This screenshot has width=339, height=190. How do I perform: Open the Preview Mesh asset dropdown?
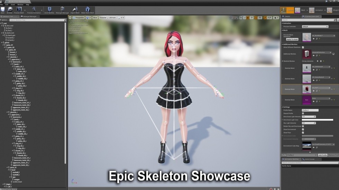(x=323, y=36)
